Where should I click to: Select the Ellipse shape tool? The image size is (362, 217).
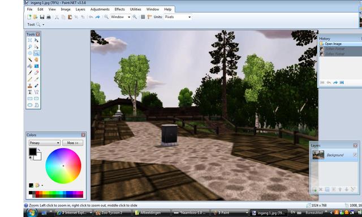tap(30, 105)
